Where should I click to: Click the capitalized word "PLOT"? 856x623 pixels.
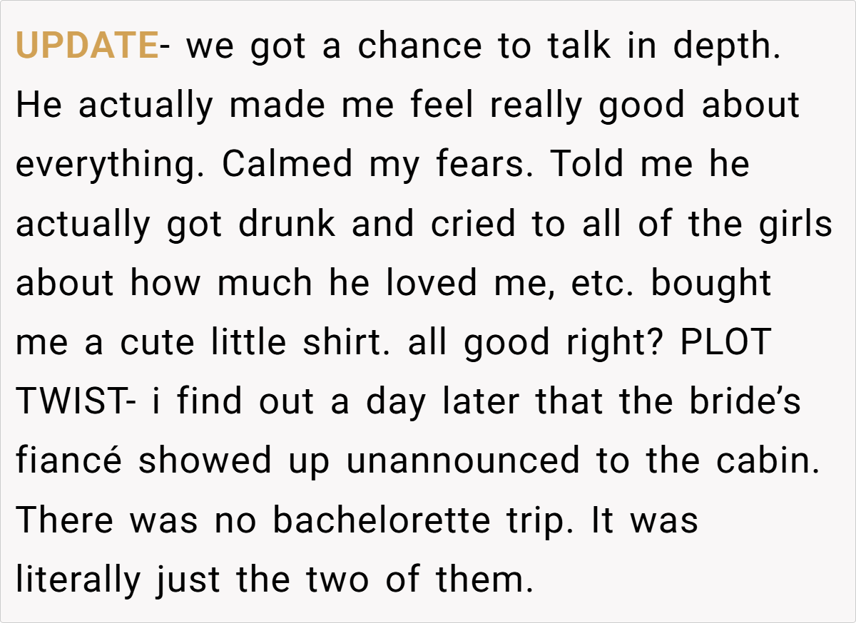(x=726, y=343)
